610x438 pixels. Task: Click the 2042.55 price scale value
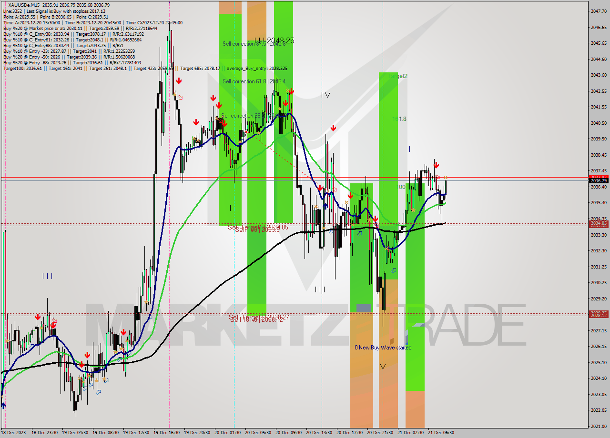click(x=599, y=91)
